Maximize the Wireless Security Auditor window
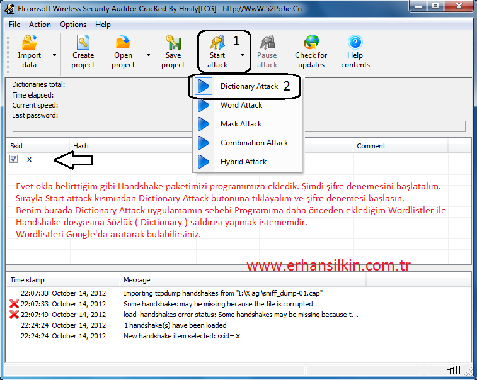Image resolution: width=477 pixels, height=380 pixels. (x=435, y=6)
